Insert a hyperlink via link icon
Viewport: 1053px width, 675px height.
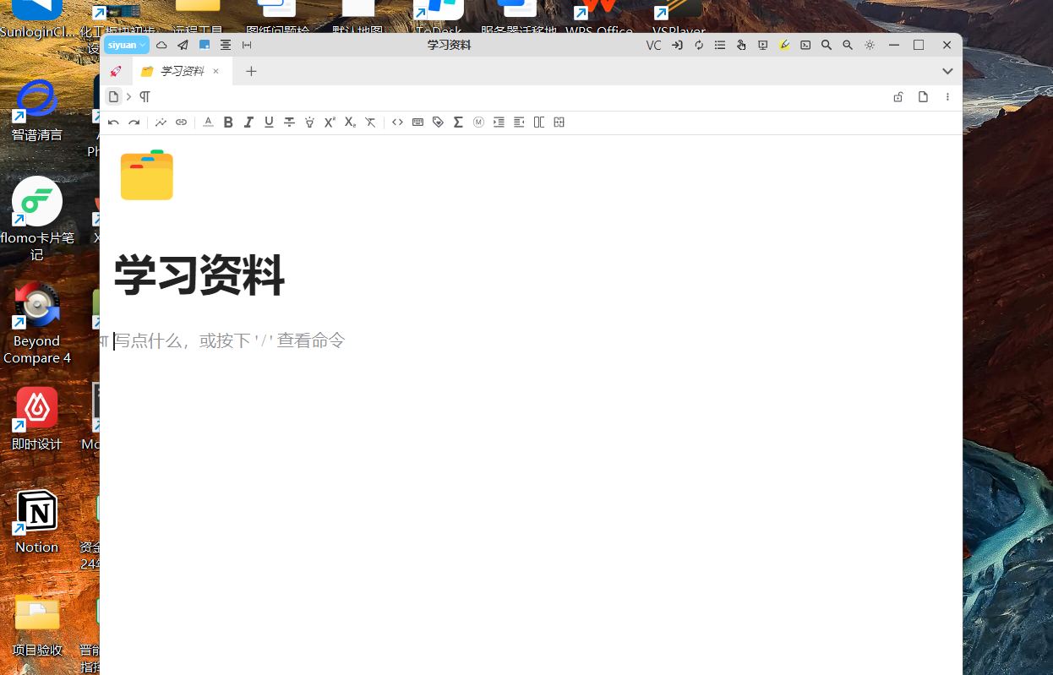point(181,122)
